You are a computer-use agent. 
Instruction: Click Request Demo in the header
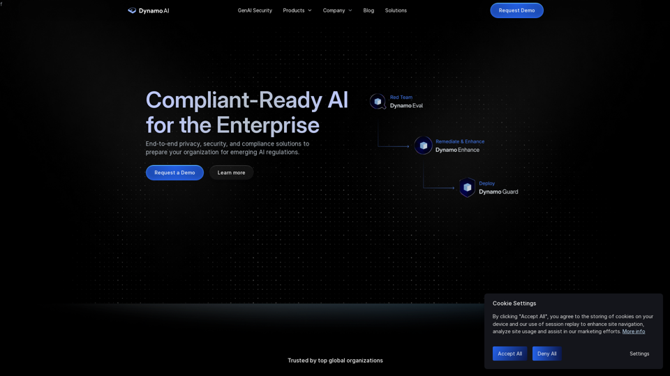coord(516,10)
